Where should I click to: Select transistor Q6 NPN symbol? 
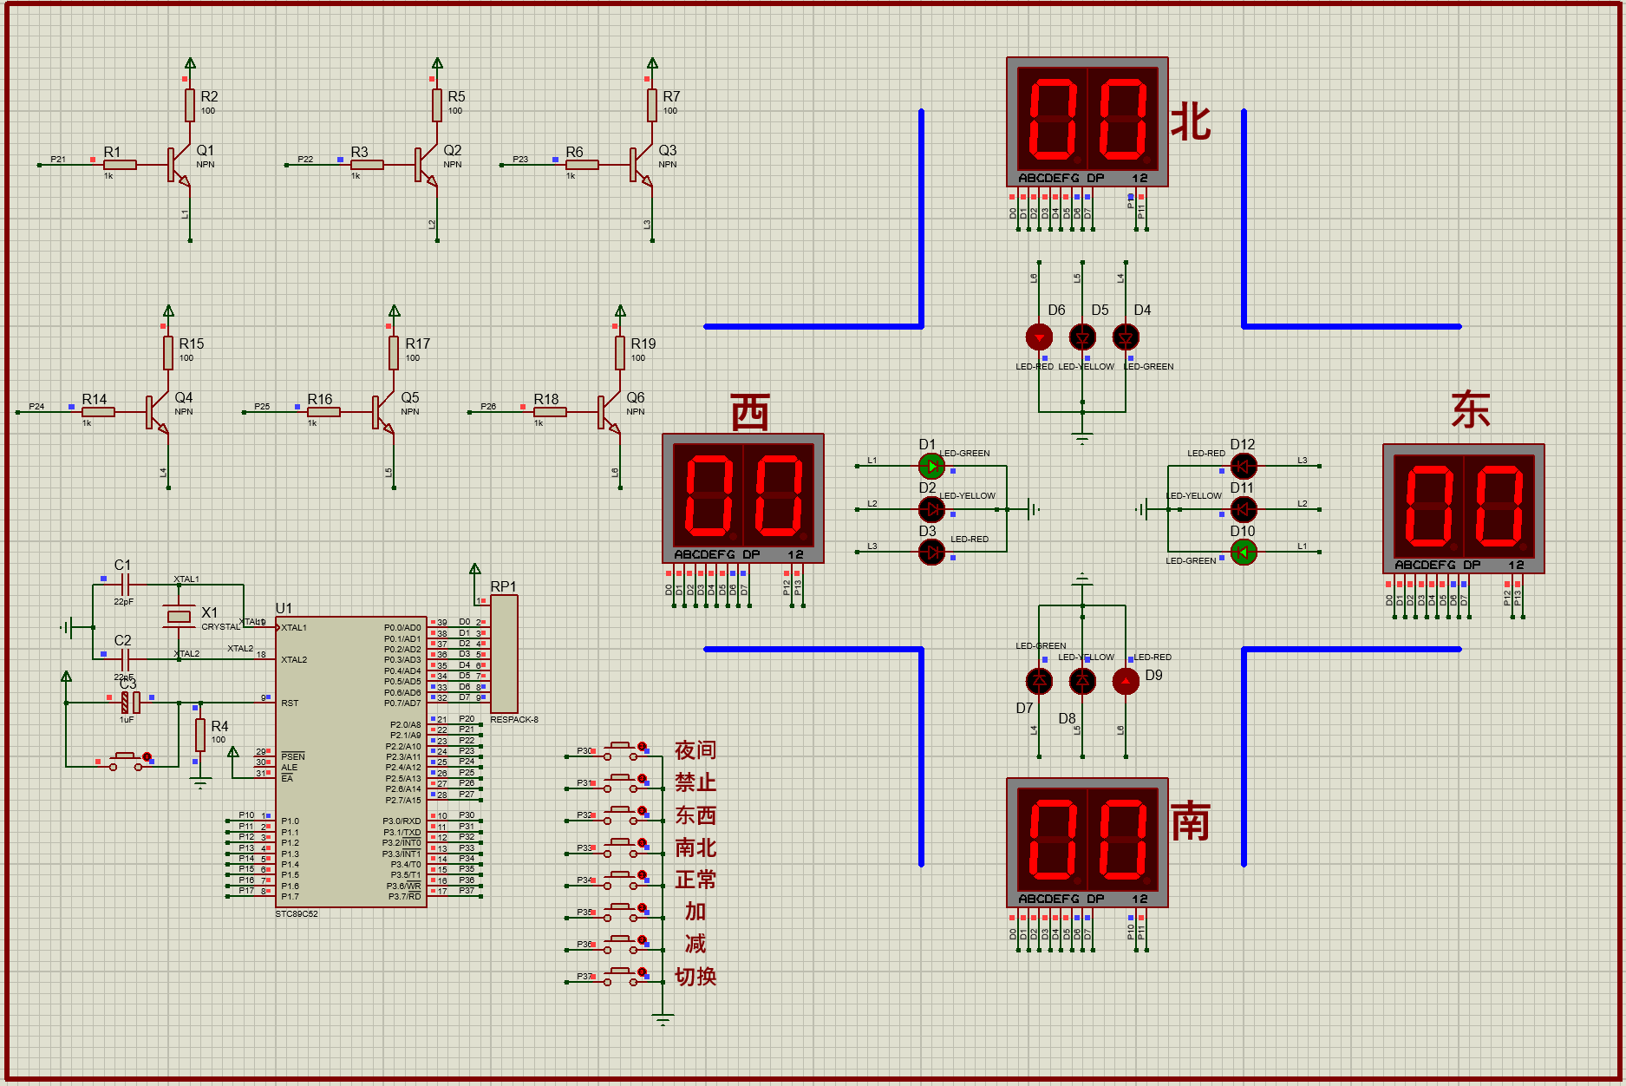(610, 412)
